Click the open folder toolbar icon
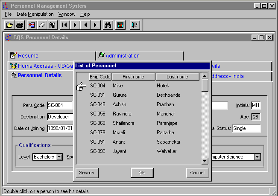 [9, 25]
